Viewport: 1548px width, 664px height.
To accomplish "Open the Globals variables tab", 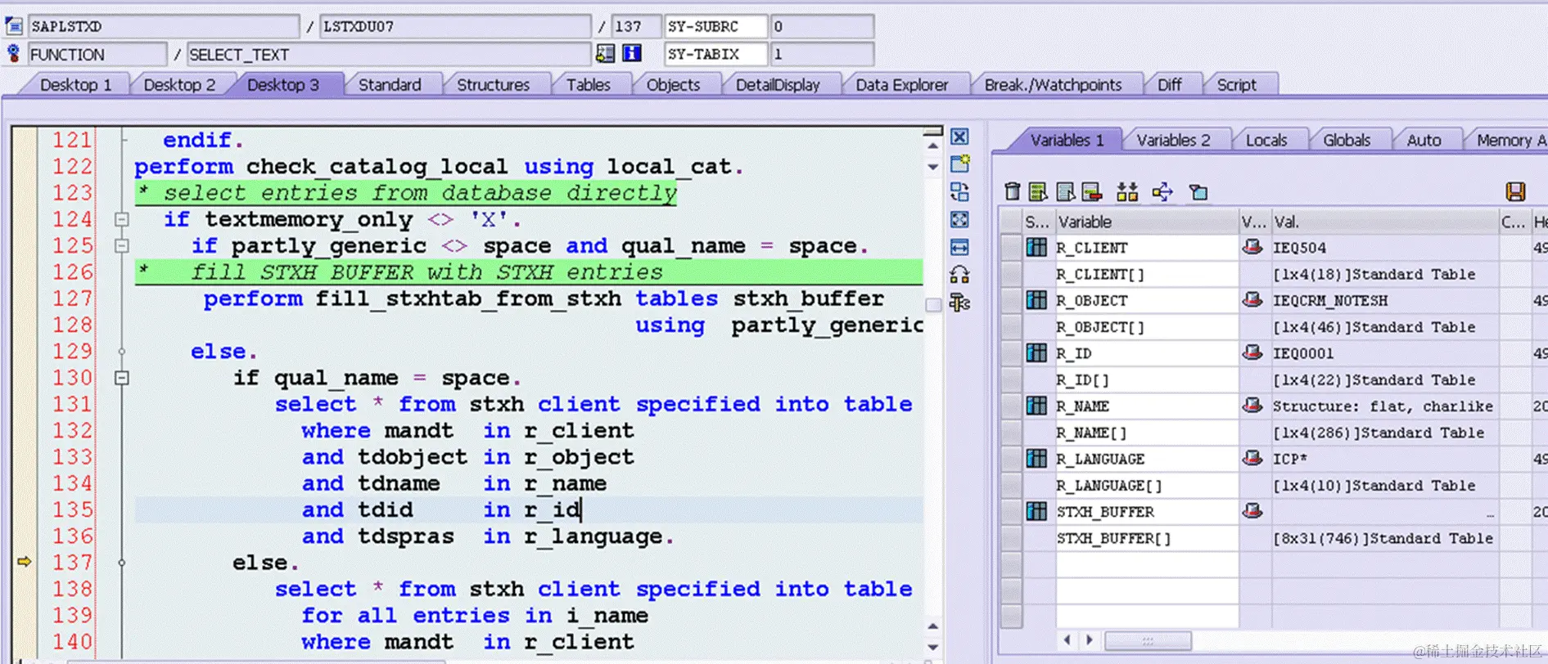I will point(1347,140).
